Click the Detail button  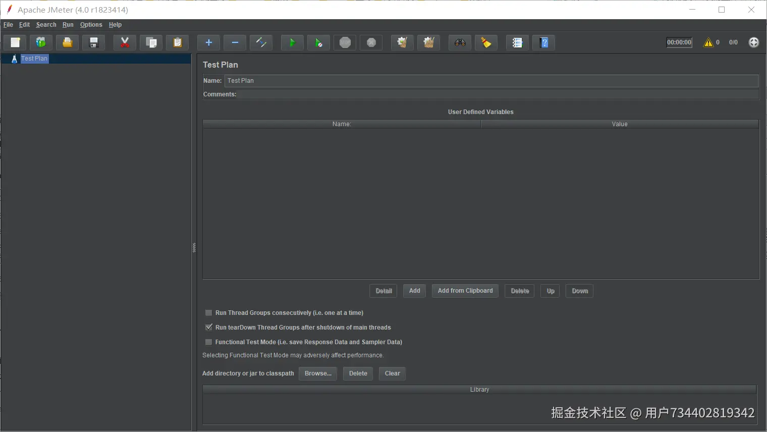[384, 291]
